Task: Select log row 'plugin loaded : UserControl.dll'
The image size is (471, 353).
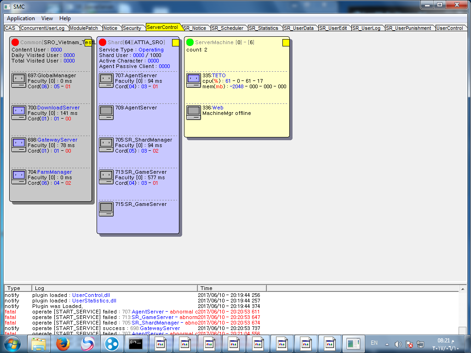Action: click(132, 295)
